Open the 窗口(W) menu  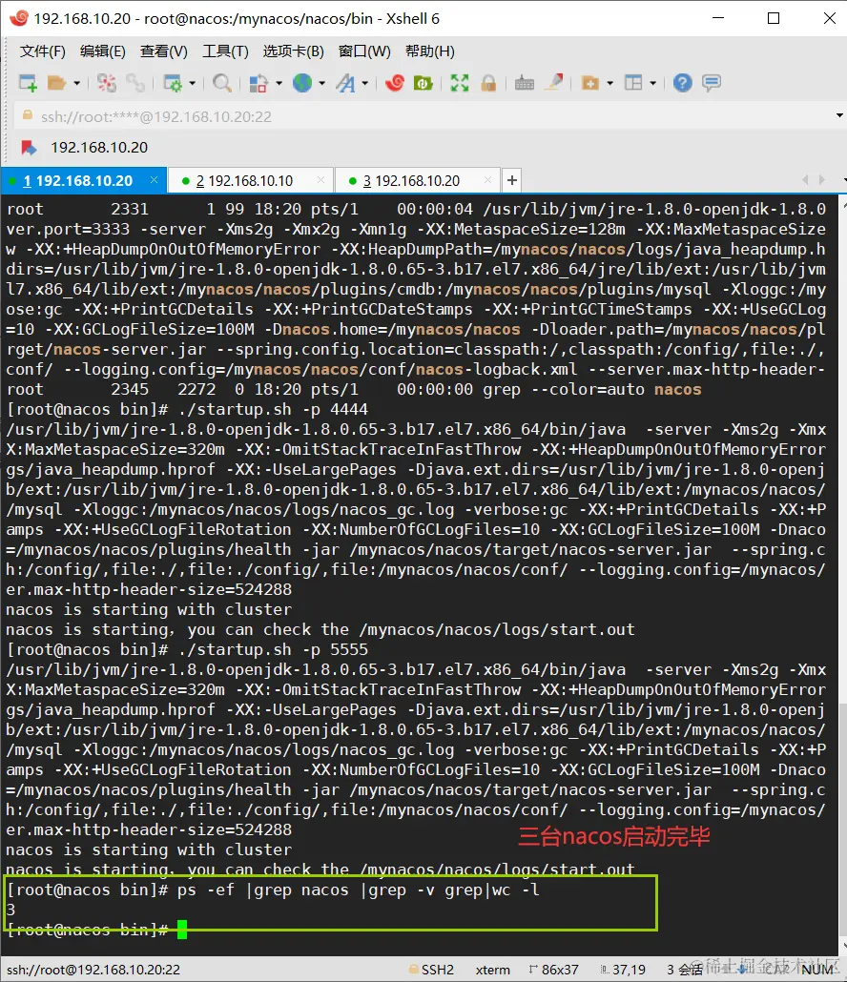tap(364, 51)
